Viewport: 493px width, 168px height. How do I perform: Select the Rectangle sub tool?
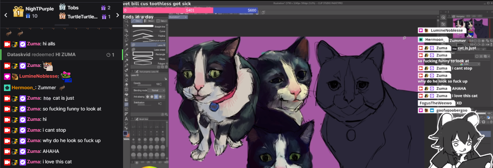(149, 54)
